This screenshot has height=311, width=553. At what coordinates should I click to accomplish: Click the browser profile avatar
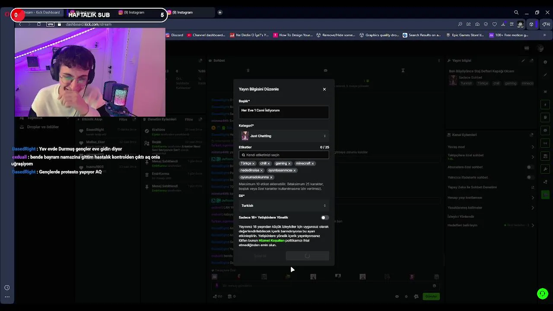tap(521, 24)
